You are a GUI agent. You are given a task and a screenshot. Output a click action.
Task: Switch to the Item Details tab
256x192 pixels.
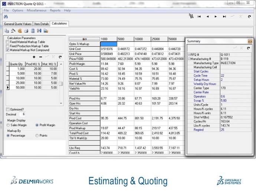coord(42,24)
